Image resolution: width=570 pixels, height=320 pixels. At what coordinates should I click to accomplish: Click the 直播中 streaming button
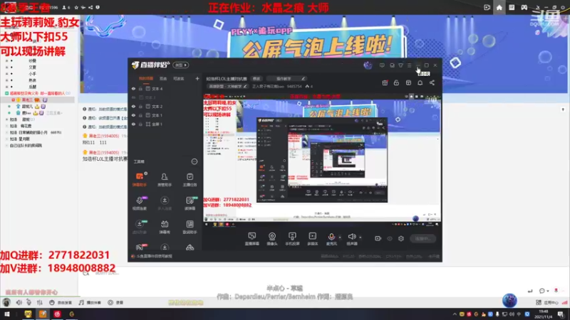[423, 238]
